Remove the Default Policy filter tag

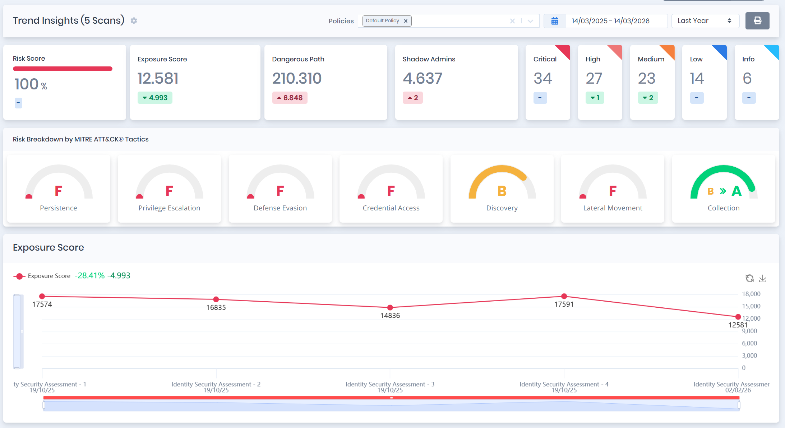click(x=406, y=20)
